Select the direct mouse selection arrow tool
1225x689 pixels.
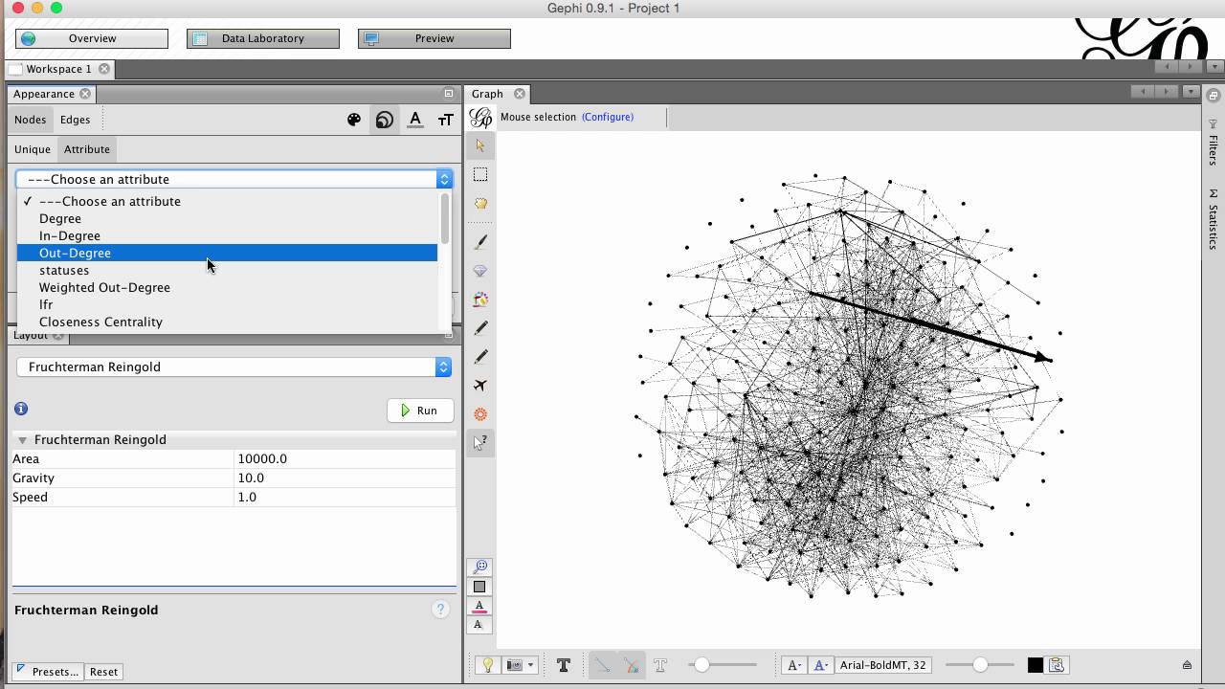pos(480,145)
